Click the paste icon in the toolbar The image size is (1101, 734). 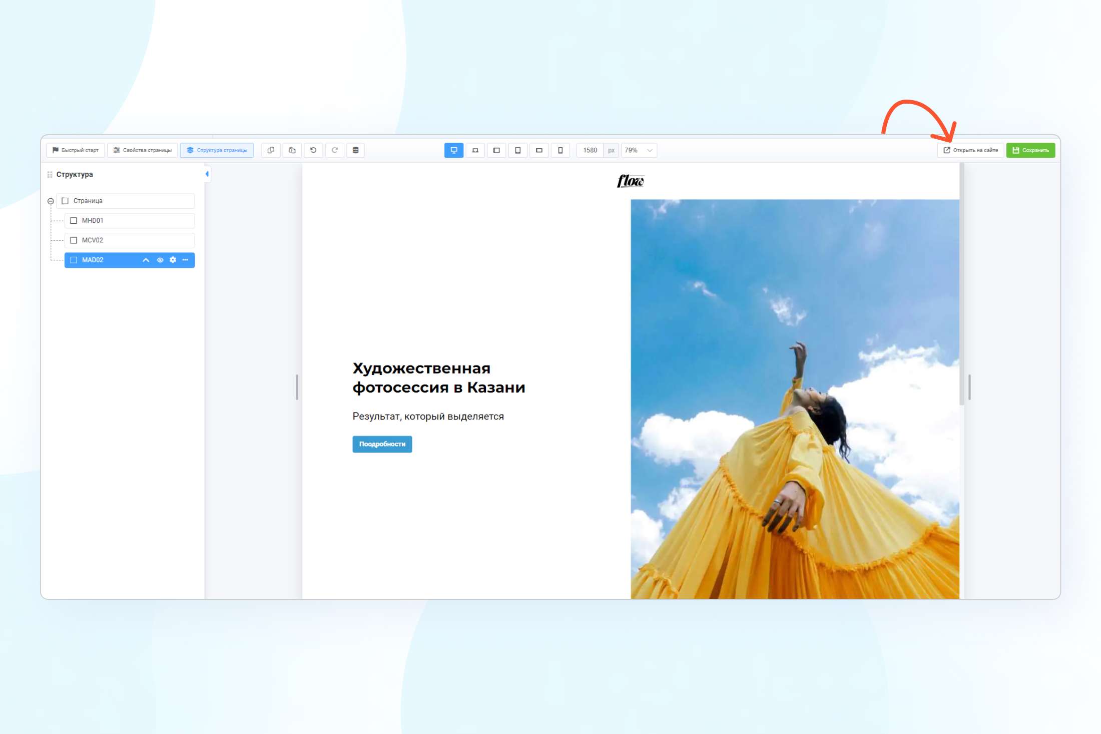(292, 150)
